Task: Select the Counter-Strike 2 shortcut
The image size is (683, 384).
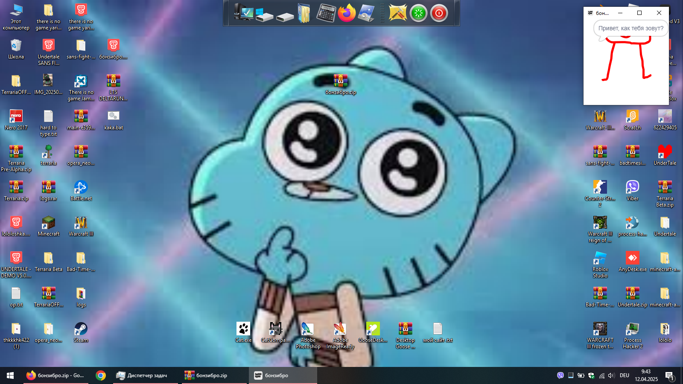Action: 600,194
